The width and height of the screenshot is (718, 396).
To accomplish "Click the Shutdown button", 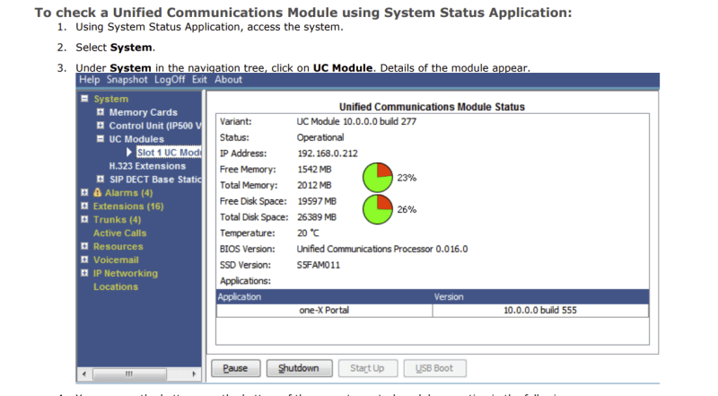I will tap(299, 368).
